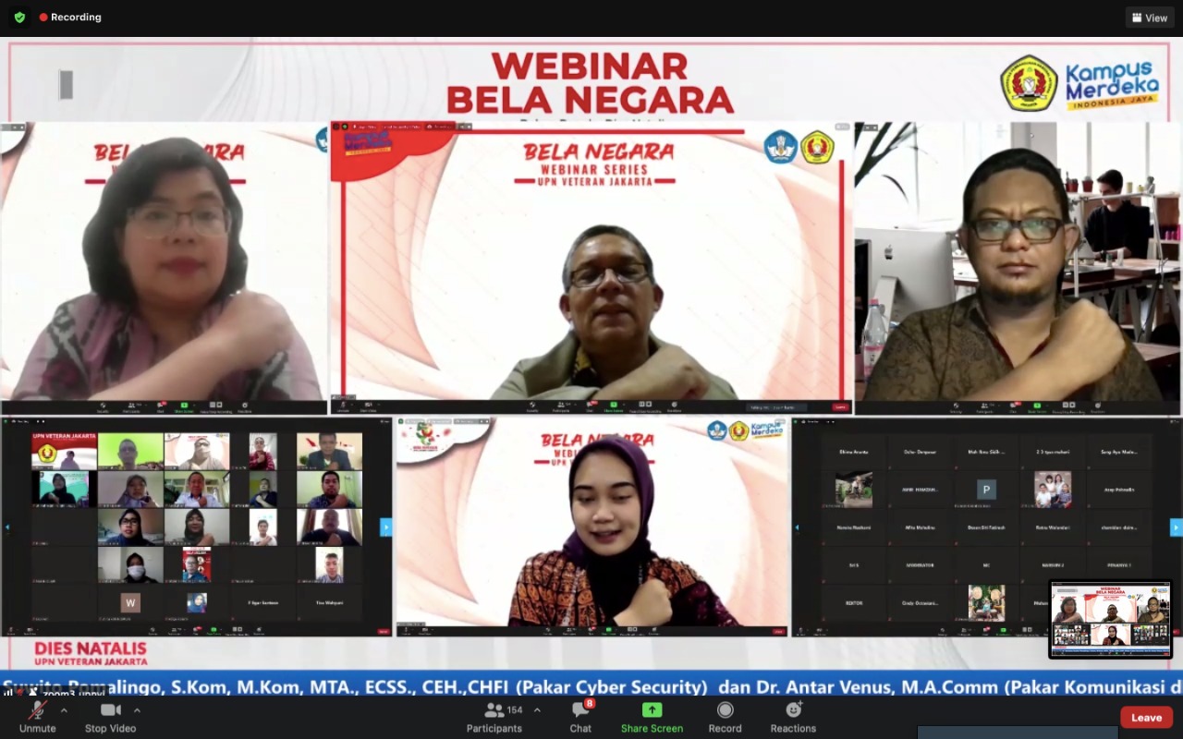1183x739 pixels.
Task: Expand the caret next to Participants count
Action: pyautogui.click(x=537, y=710)
